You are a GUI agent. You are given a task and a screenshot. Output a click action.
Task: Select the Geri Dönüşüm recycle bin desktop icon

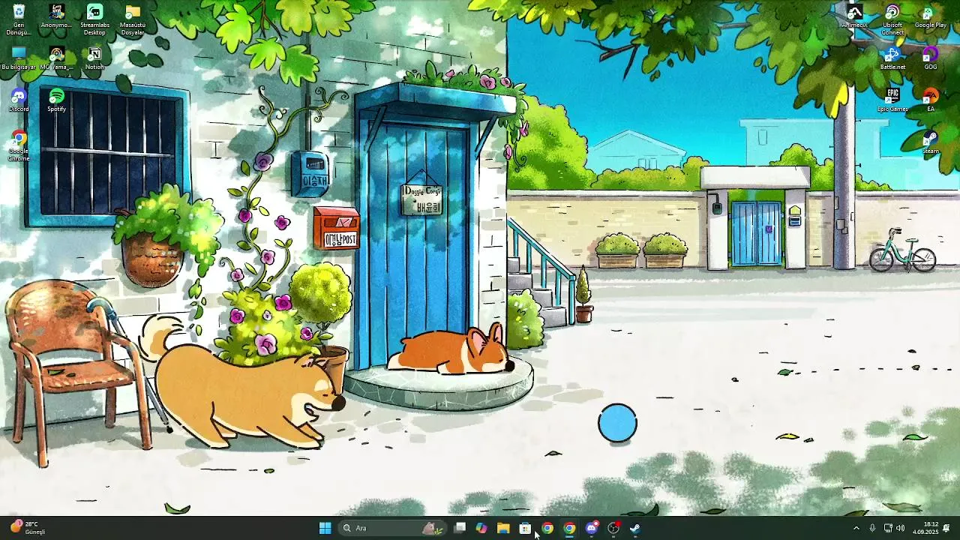(x=19, y=19)
